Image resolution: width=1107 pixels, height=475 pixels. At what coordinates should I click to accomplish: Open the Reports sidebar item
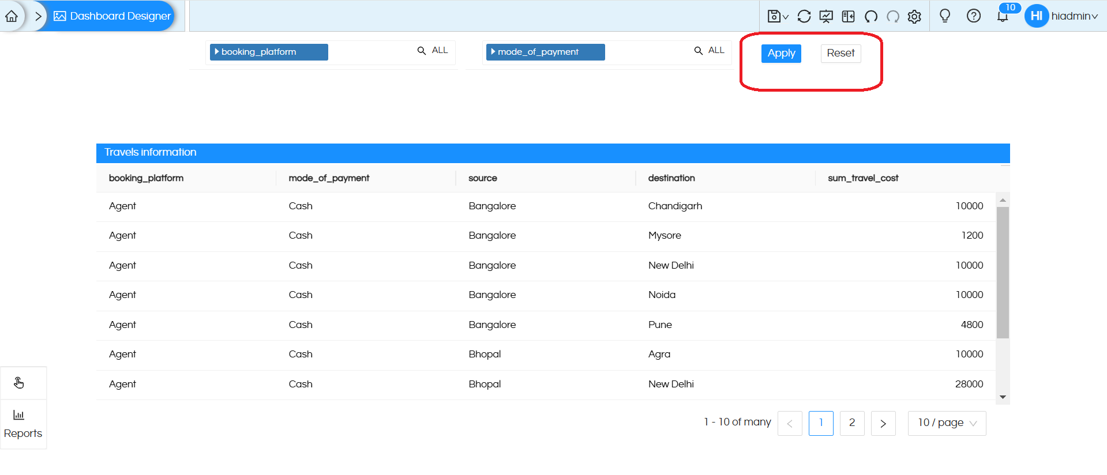23,424
